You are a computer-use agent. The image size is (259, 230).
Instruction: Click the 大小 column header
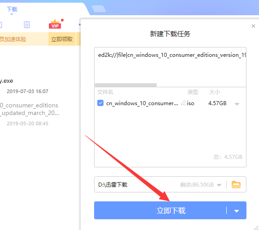pyautogui.click(x=214, y=92)
